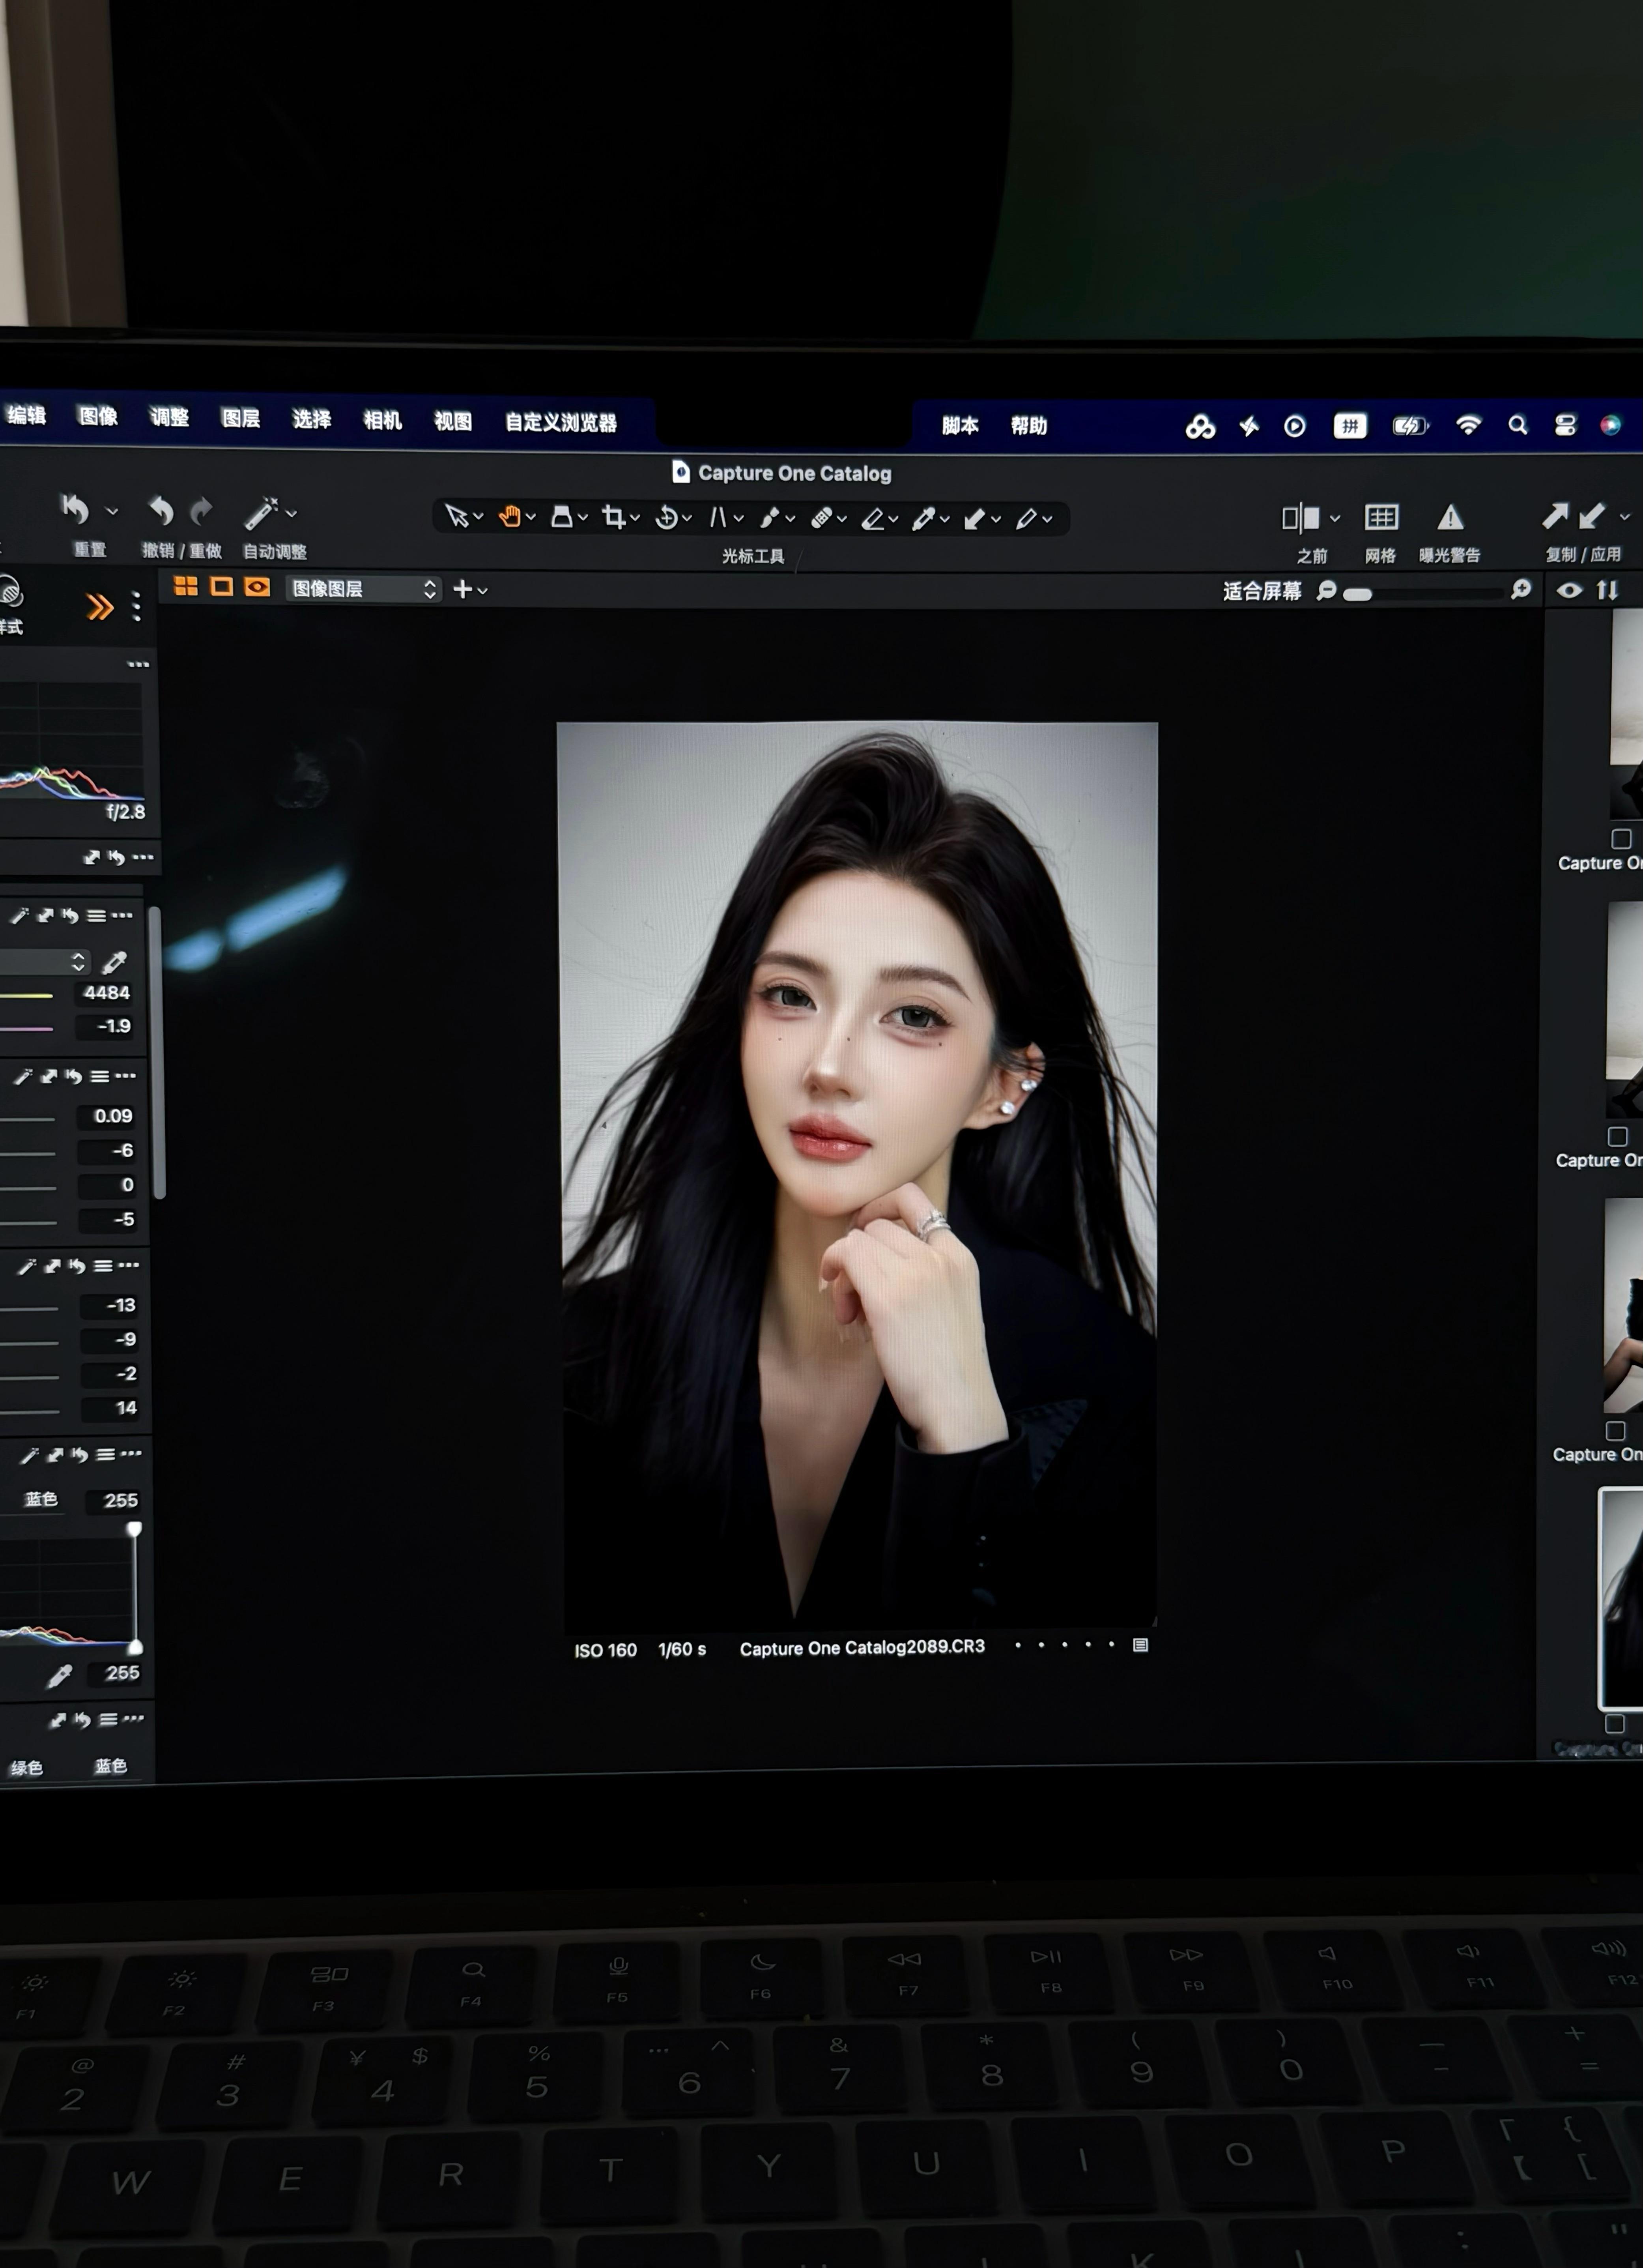Click the zoom in magnifier icon
The height and width of the screenshot is (2268, 1643).
click(1521, 589)
